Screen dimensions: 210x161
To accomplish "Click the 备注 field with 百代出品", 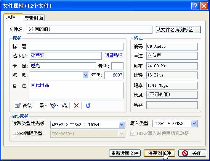I will coord(77,91).
